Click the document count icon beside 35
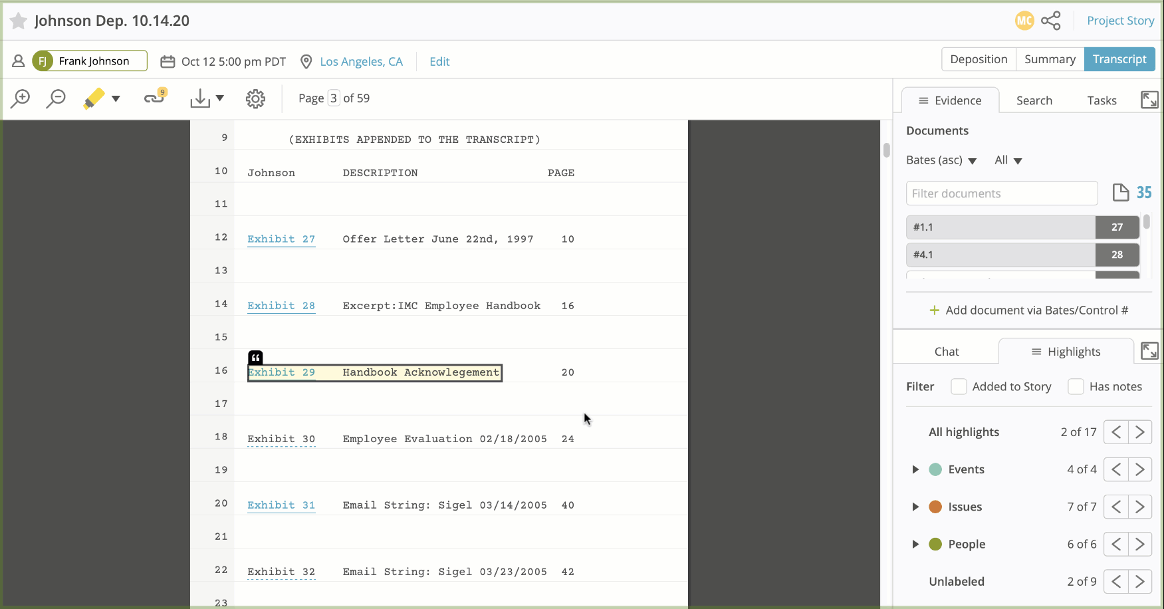 pyautogui.click(x=1121, y=193)
